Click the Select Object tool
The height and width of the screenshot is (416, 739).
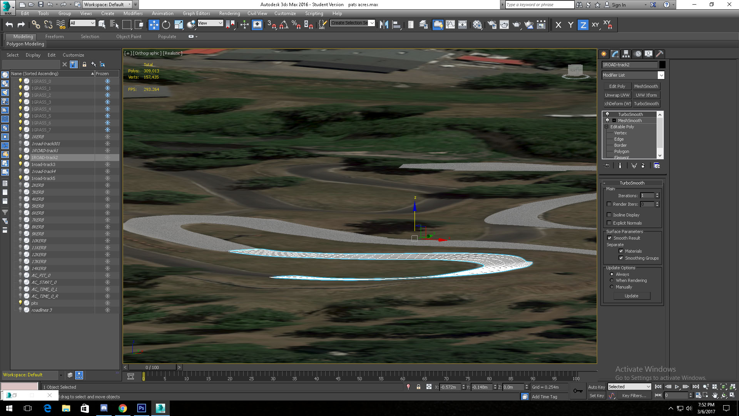(x=102, y=25)
